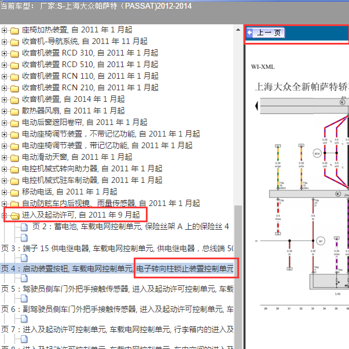349x349 pixels.
Task: Click folder icon for 电控机械式转向助力器
Action: pyautogui.click(x=14, y=170)
